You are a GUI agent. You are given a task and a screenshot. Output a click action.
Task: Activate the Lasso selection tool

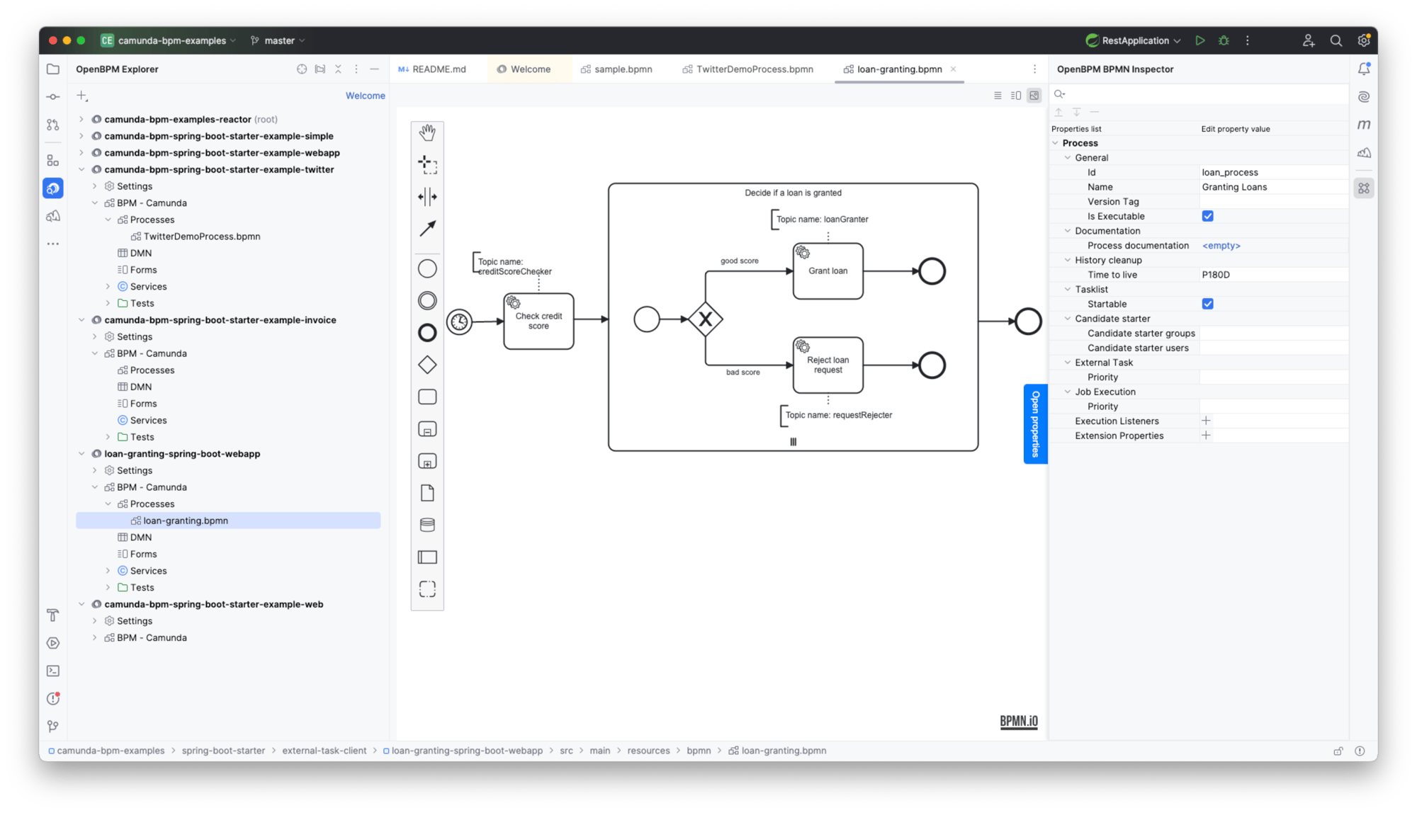427,164
